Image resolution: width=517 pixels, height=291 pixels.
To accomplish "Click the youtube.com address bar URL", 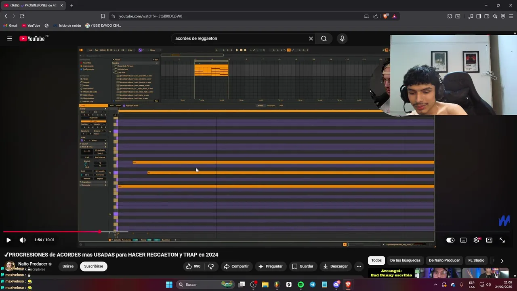I will click(151, 16).
